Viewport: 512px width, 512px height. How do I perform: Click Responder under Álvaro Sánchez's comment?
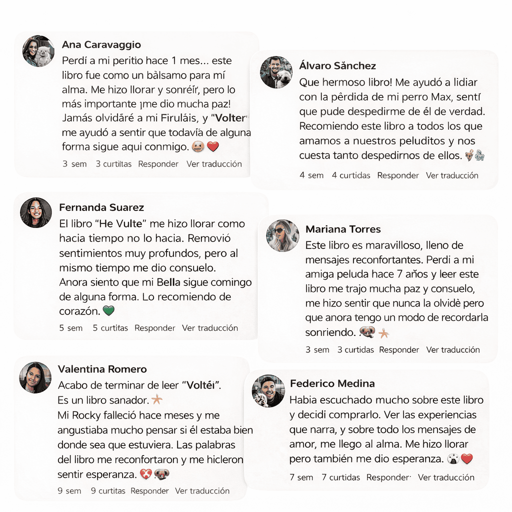tap(397, 175)
